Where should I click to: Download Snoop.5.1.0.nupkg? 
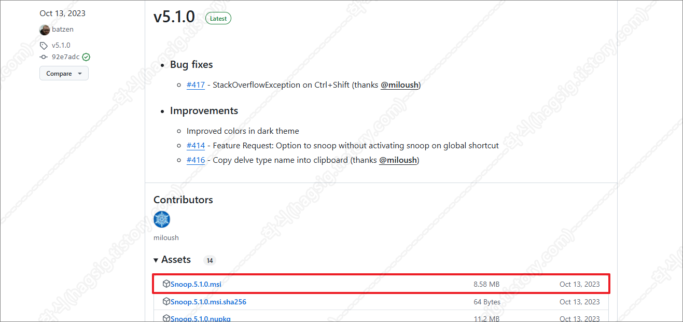[201, 318]
